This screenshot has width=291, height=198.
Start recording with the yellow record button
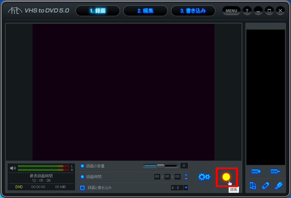pyautogui.click(x=226, y=177)
